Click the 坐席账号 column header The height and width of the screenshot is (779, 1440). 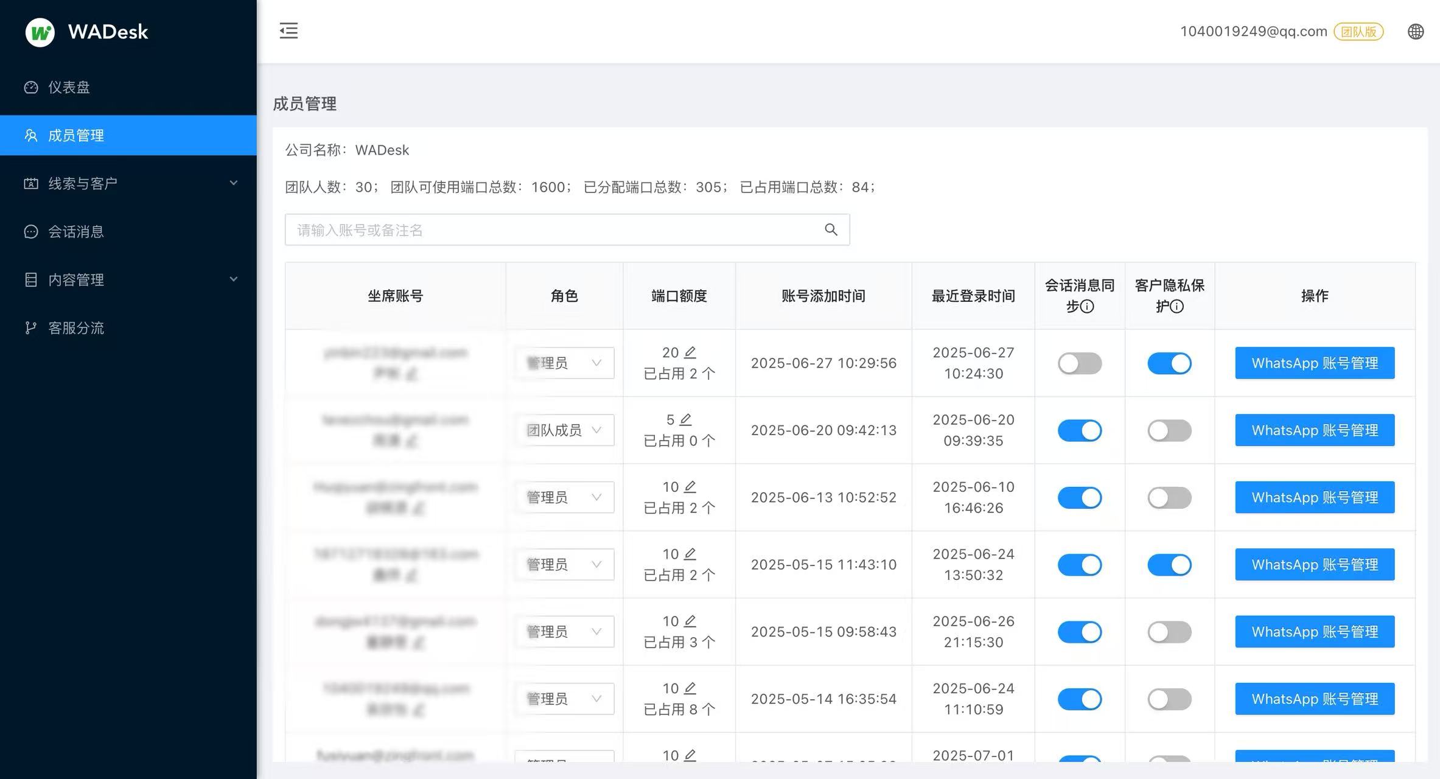(x=395, y=296)
